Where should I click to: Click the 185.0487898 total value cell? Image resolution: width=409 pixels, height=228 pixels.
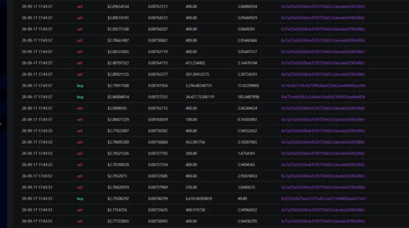click(248, 97)
